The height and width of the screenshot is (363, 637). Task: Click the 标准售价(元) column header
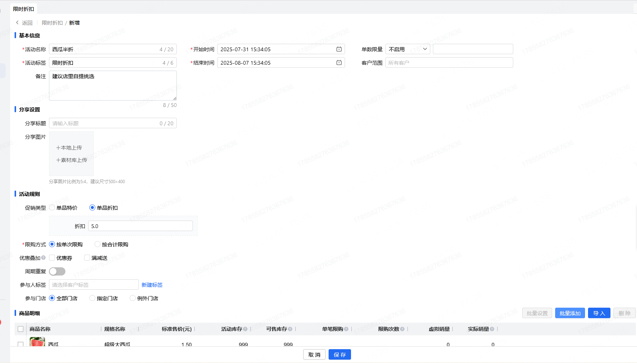[177, 329]
